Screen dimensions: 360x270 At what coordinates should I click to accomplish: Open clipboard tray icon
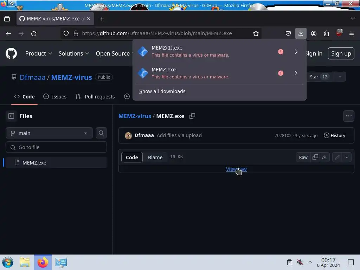click(x=290, y=262)
